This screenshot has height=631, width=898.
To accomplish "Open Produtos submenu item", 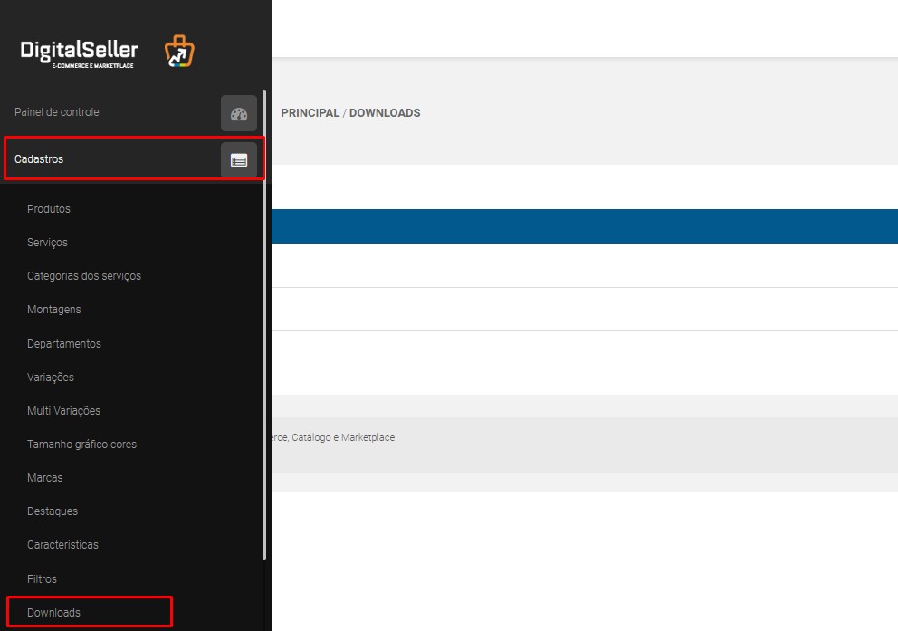I will (x=49, y=209).
